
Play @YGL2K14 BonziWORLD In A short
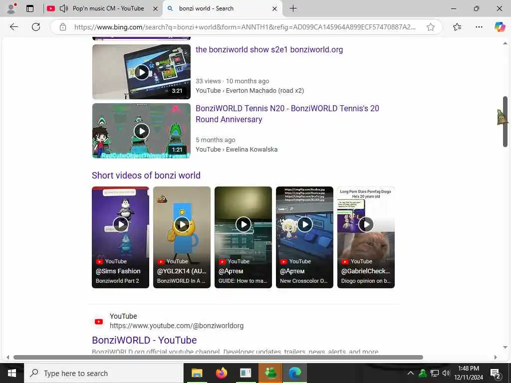pos(182,237)
